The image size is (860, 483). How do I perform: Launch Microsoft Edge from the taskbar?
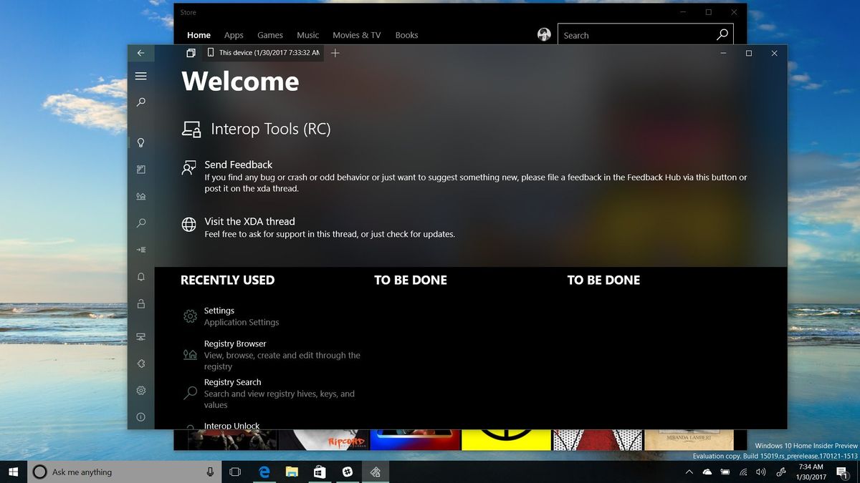264,472
